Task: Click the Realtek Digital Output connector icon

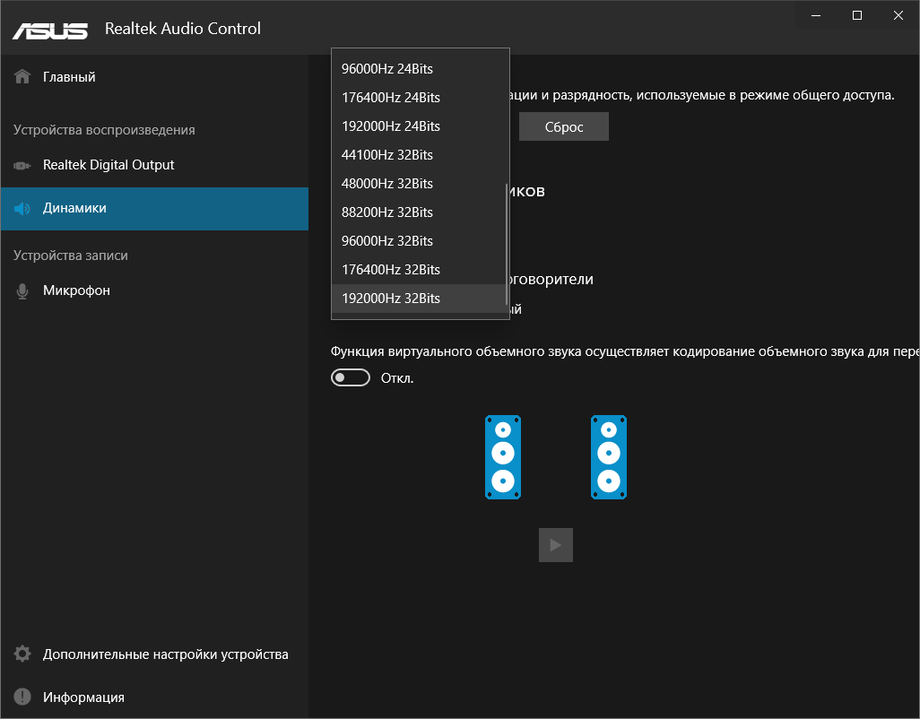Action: [x=23, y=166]
